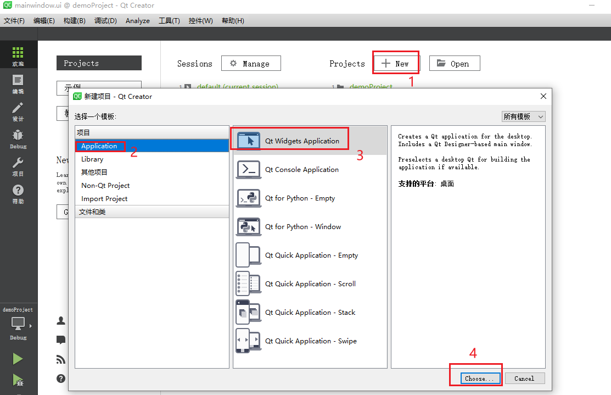Close the New Project dialog

pos(543,96)
